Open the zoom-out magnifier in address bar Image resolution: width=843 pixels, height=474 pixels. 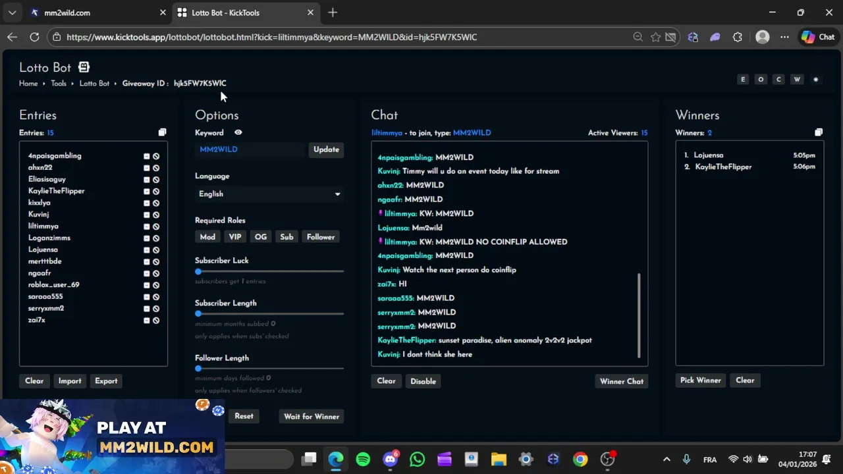pyautogui.click(x=638, y=37)
